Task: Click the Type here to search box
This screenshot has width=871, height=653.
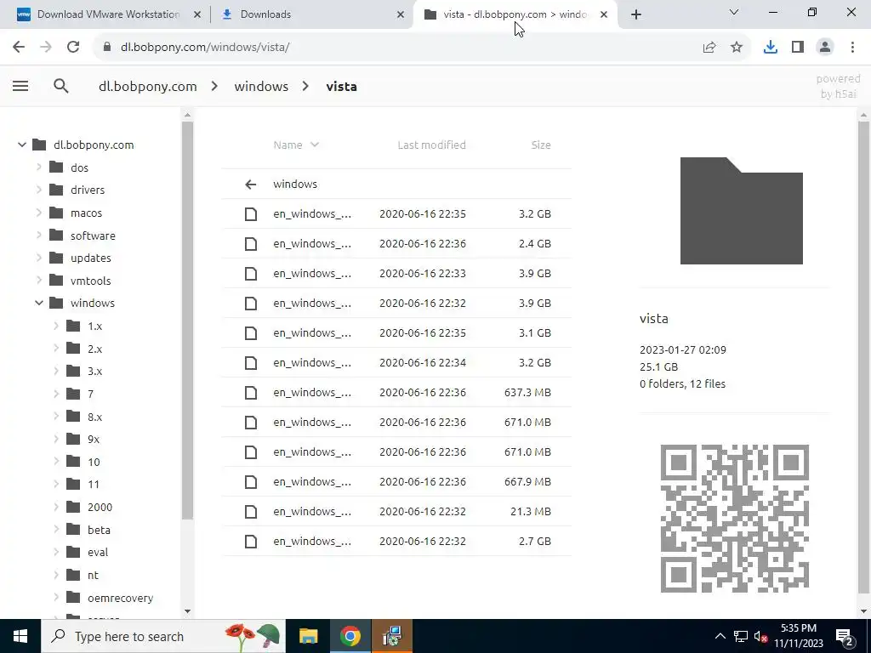Action: coord(163,636)
